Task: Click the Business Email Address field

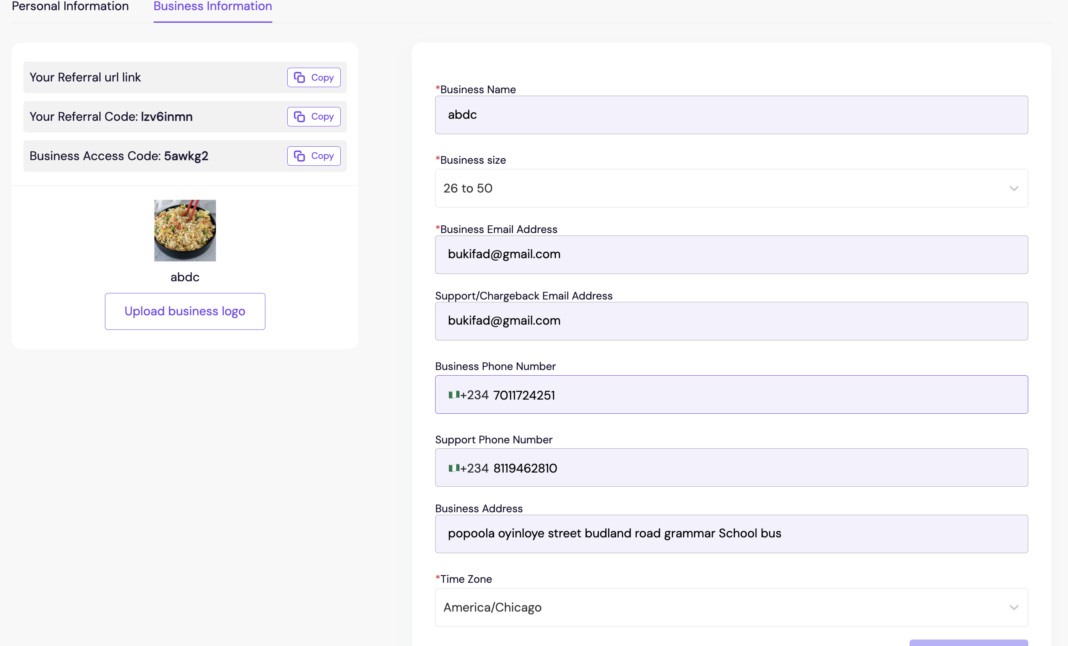Action: click(731, 255)
